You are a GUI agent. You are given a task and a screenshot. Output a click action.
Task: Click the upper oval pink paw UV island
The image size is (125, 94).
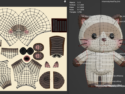[39, 47]
